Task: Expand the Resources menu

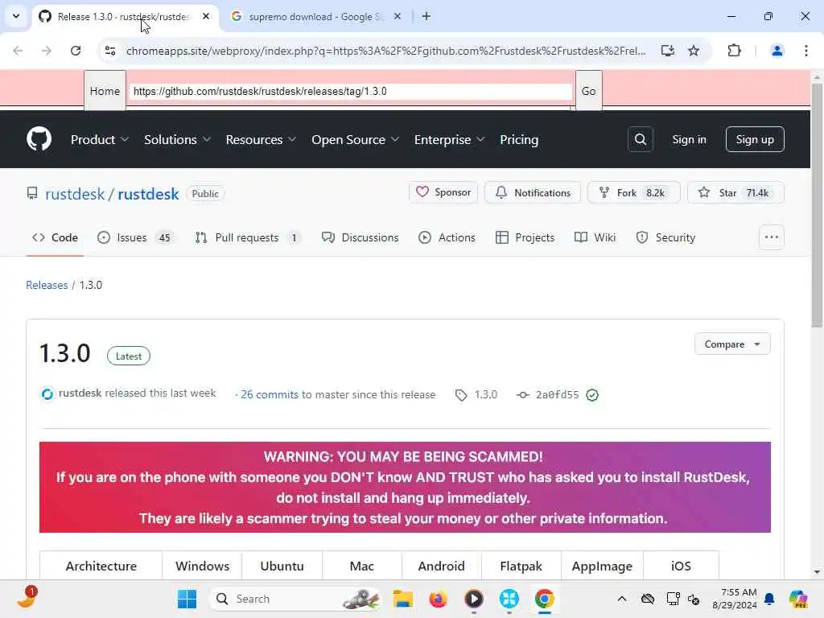Action: 262,139
